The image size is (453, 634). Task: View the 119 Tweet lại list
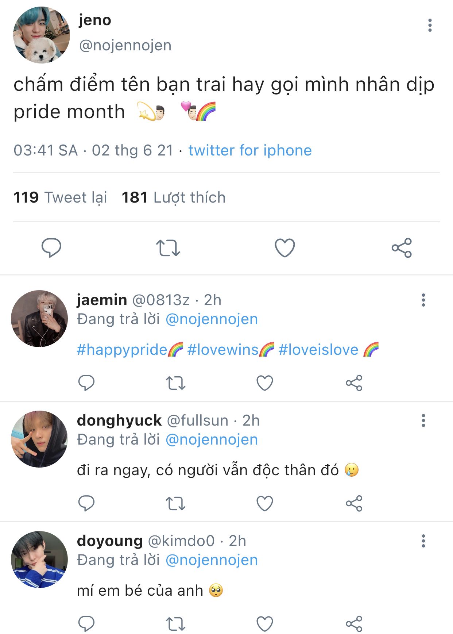(x=60, y=197)
